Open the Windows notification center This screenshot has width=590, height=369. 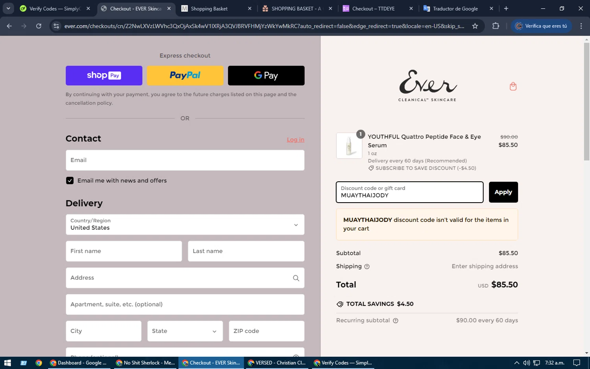pos(577,363)
